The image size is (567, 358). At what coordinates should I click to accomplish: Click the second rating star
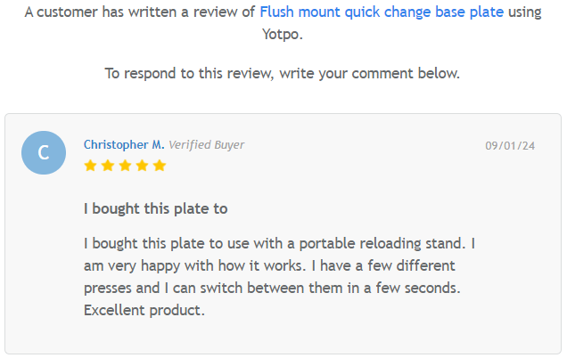pyautogui.click(x=107, y=166)
